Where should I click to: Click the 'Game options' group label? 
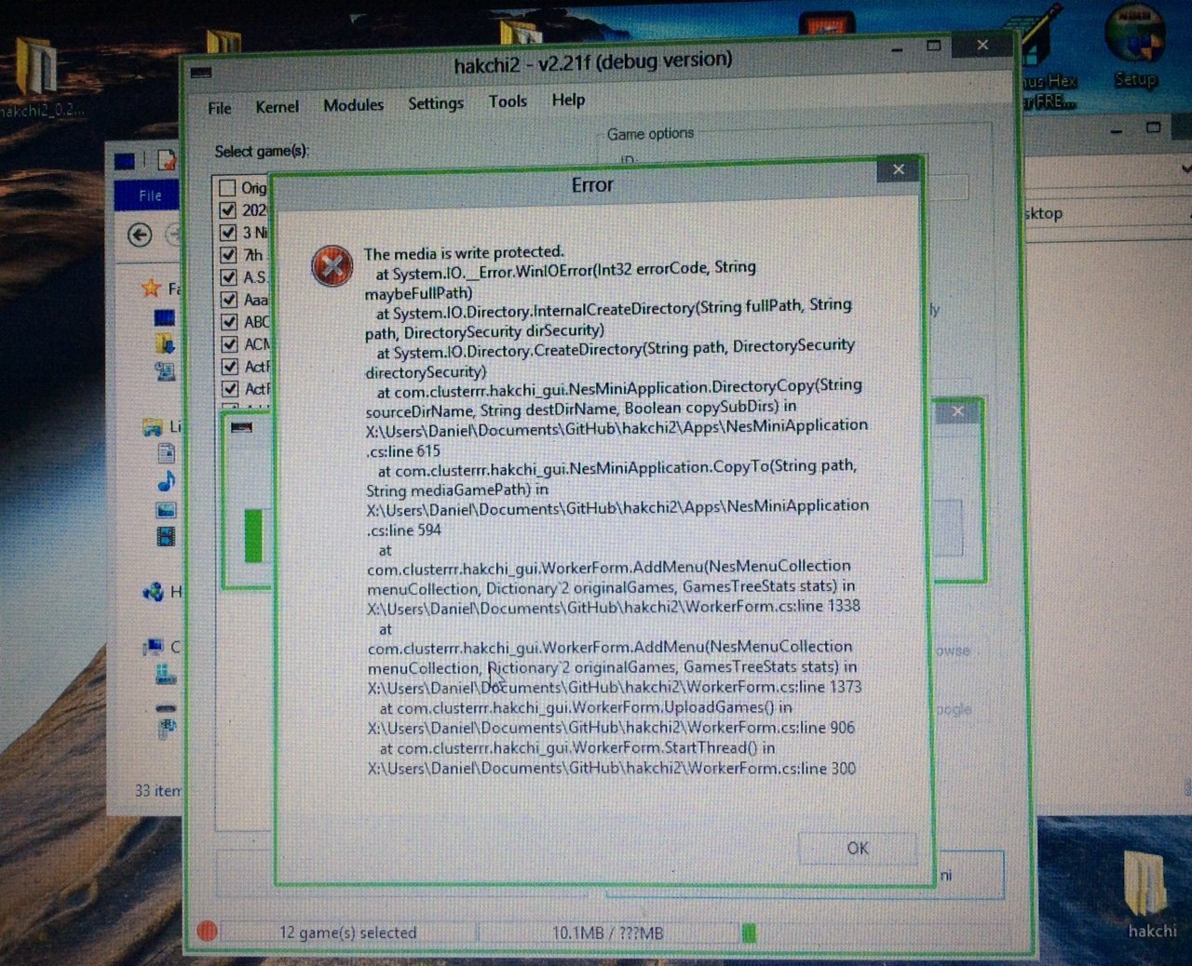[650, 134]
